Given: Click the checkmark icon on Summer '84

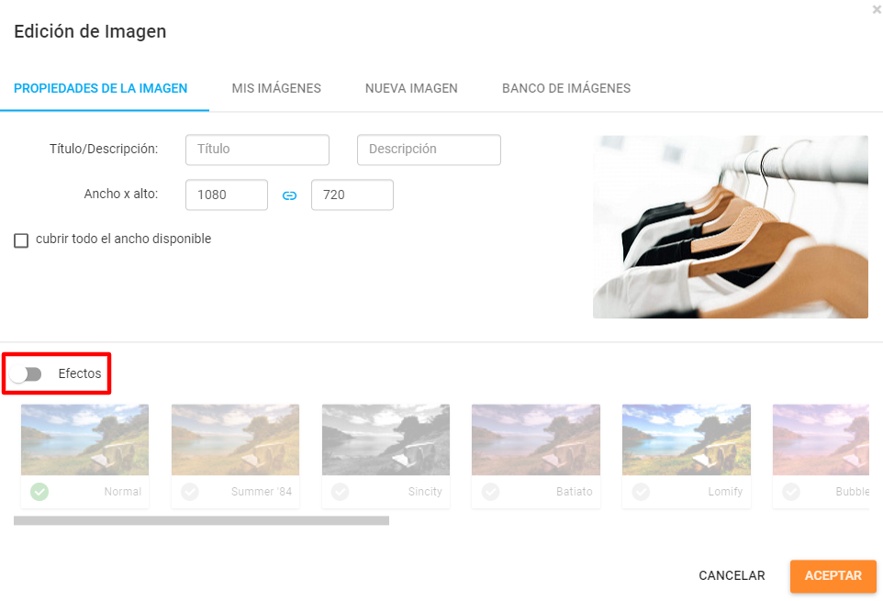Looking at the screenshot, I should click(190, 492).
